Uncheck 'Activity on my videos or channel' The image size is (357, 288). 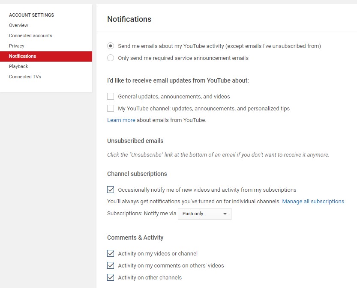coord(111,253)
